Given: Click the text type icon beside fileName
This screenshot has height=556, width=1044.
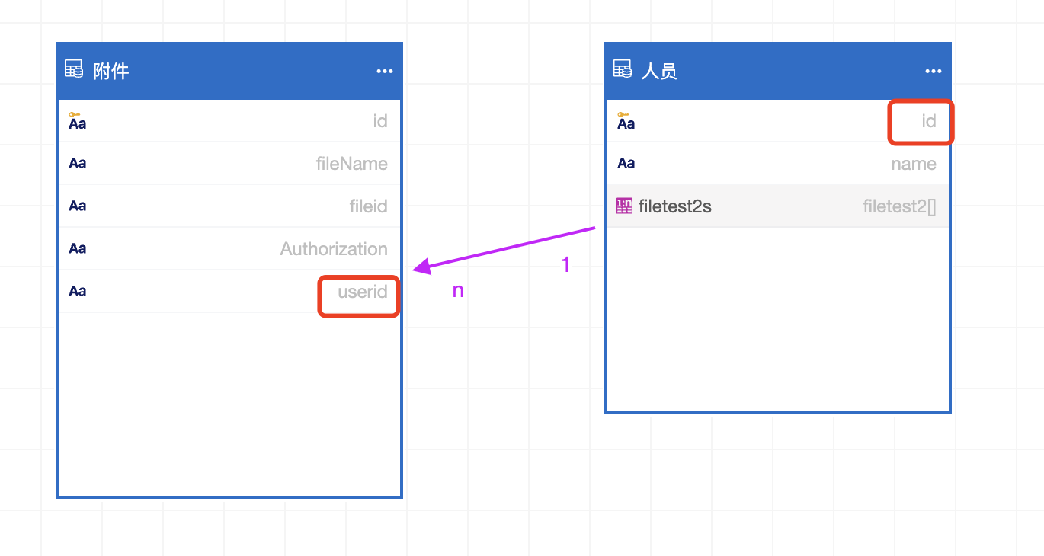Looking at the screenshot, I should [x=77, y=163].
